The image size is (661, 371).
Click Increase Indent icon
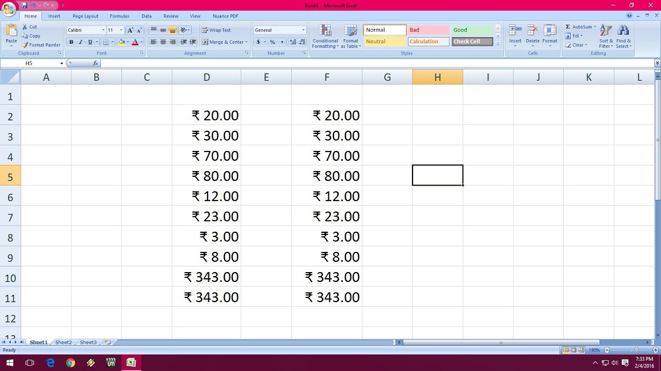point(193,42)
